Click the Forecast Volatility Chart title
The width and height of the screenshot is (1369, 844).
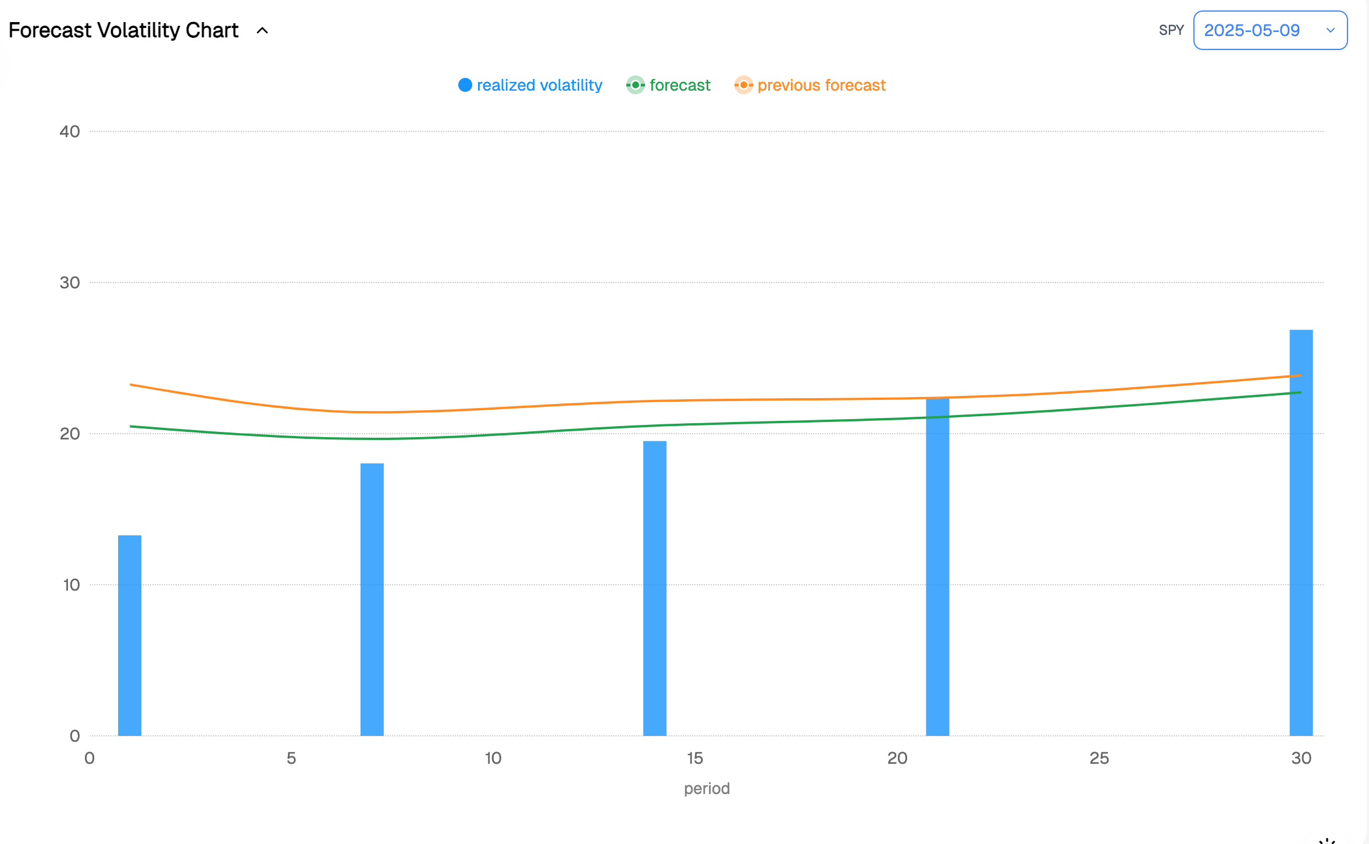123,30
